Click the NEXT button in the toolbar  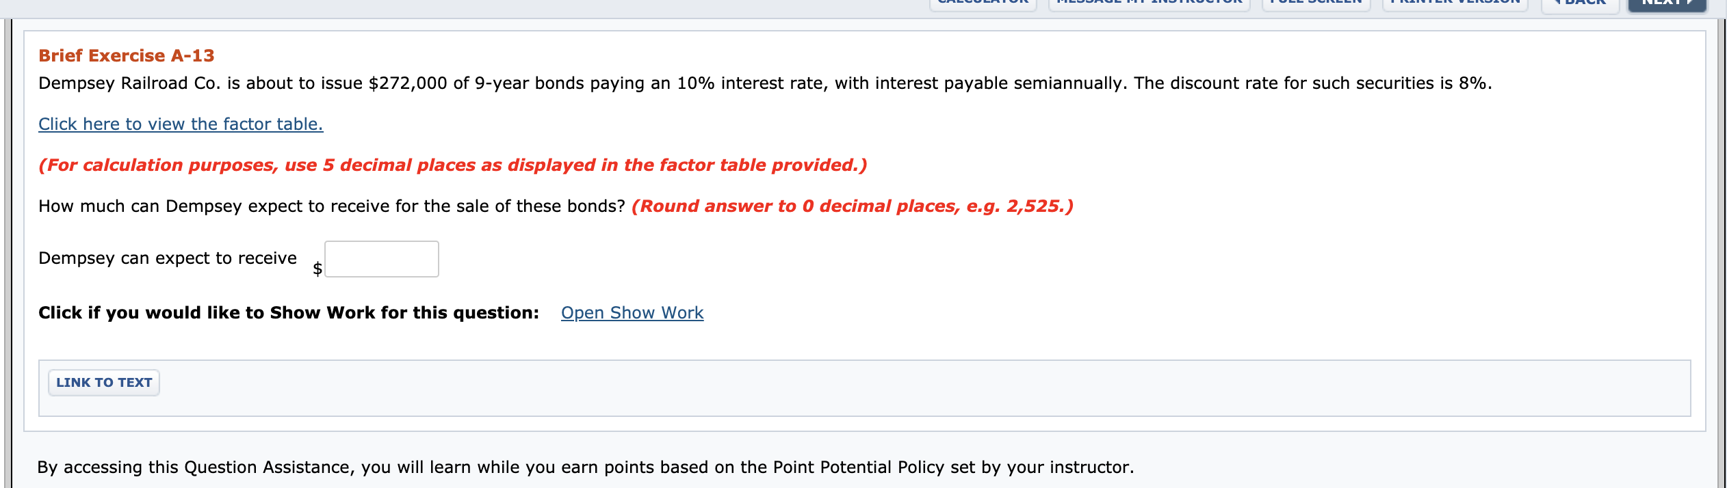[1667, 4]
